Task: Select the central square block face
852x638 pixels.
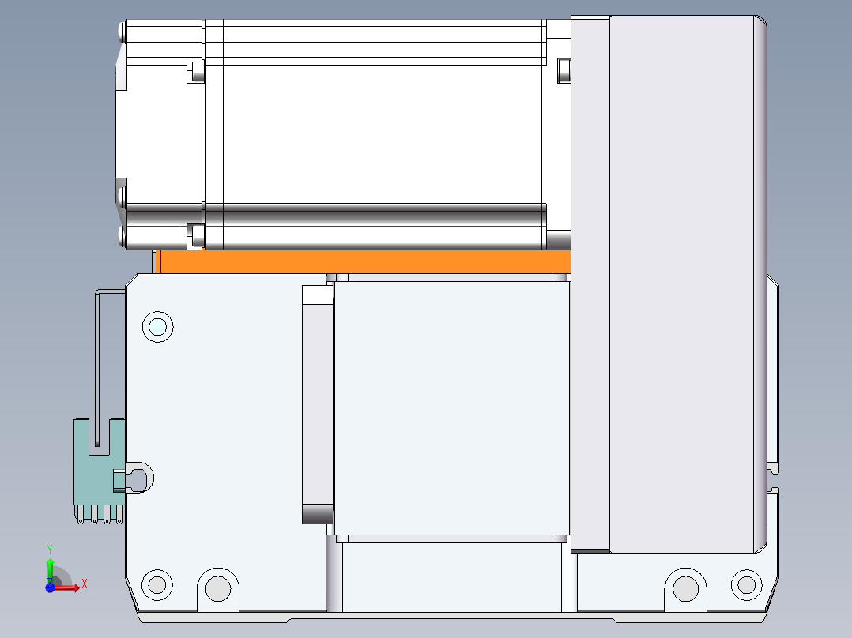Action: click(451, 408)
